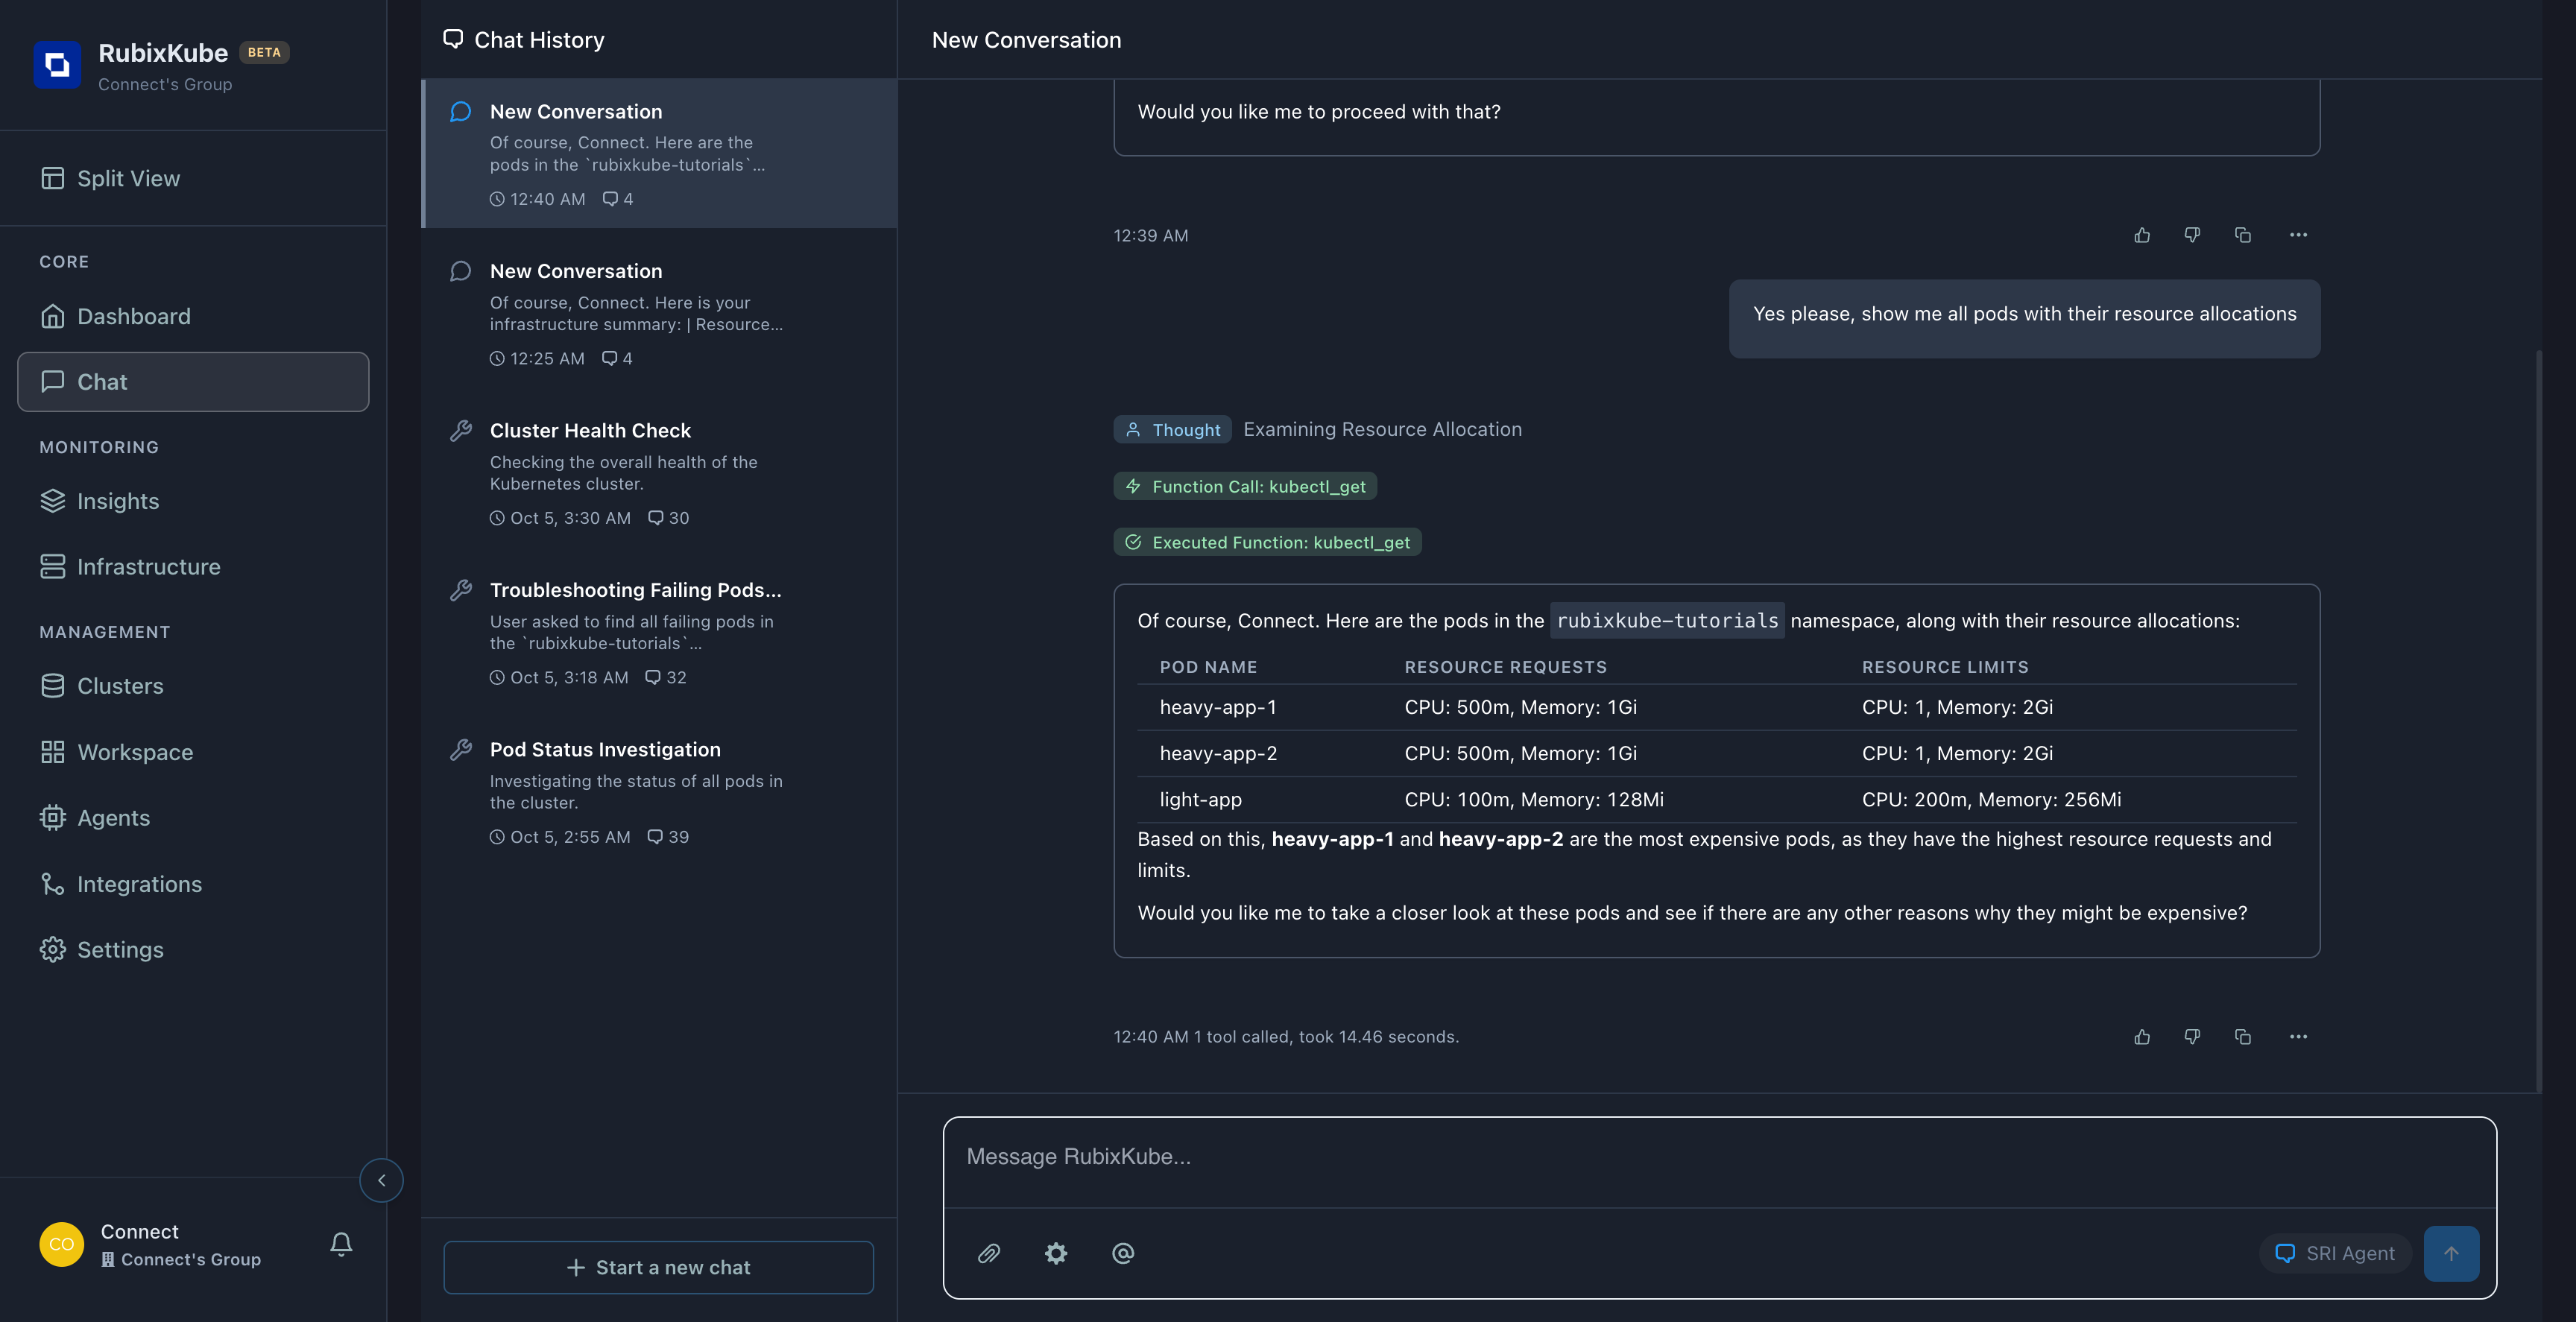The height and width of the screenshot is (1322, 2576).
Task: Open the Cluster Health Check conversation
Action: [590, 431]
